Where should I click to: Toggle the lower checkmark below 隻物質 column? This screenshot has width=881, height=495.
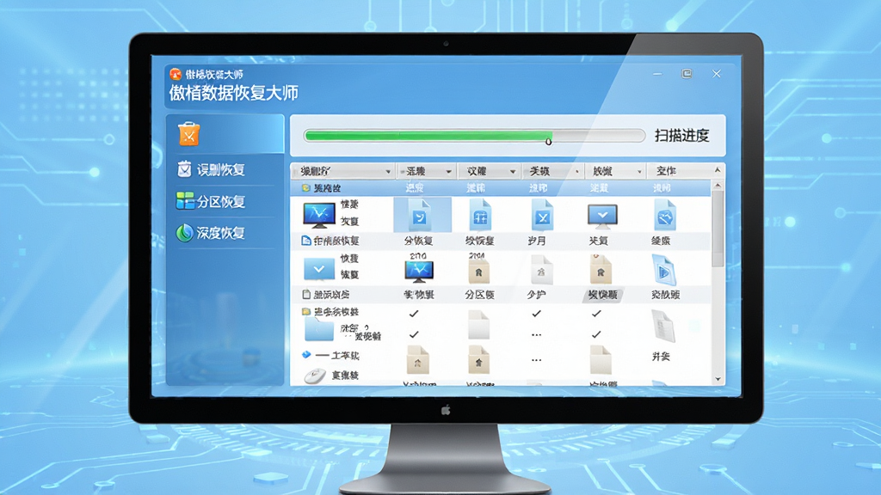click(414, 334)
